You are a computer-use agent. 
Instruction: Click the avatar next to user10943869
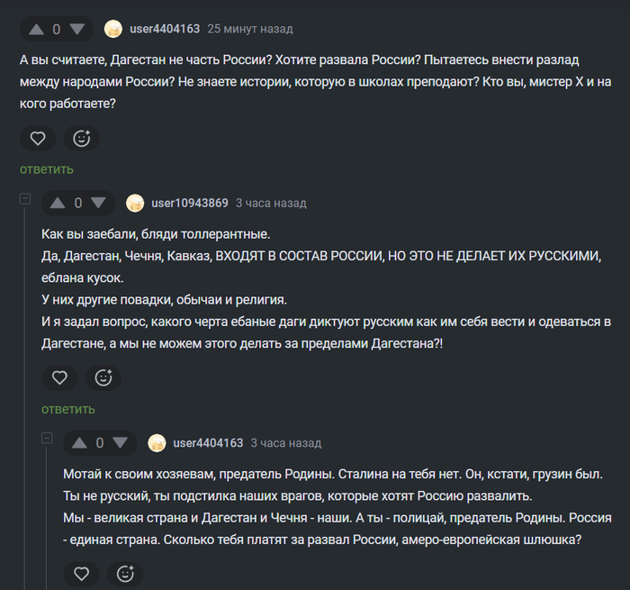135,203
